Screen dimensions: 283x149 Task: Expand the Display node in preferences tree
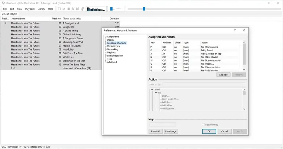pos(105,40)
